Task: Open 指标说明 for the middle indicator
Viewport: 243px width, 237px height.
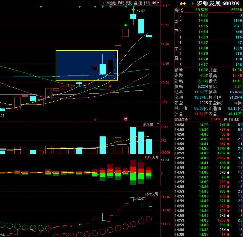Action: click(x=151, y=157)
